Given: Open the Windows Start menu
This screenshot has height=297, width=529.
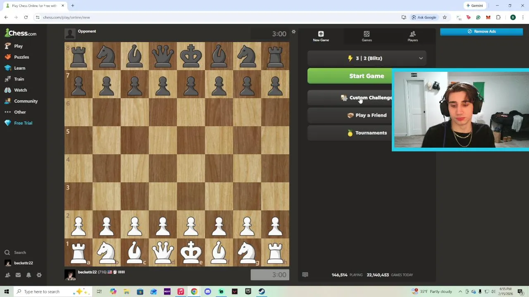Looking at the screenshot, I should [x=7, y=292].
